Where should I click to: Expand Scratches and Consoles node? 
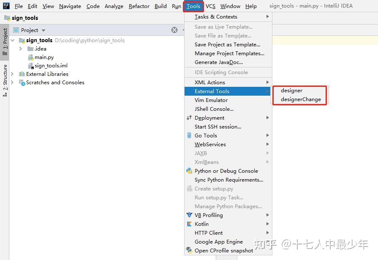(12, 82)
